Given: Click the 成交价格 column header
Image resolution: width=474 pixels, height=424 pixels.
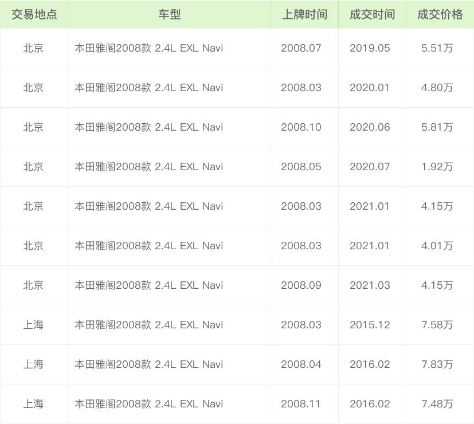Looking at the screenshot, I should (x=440, y=14).
